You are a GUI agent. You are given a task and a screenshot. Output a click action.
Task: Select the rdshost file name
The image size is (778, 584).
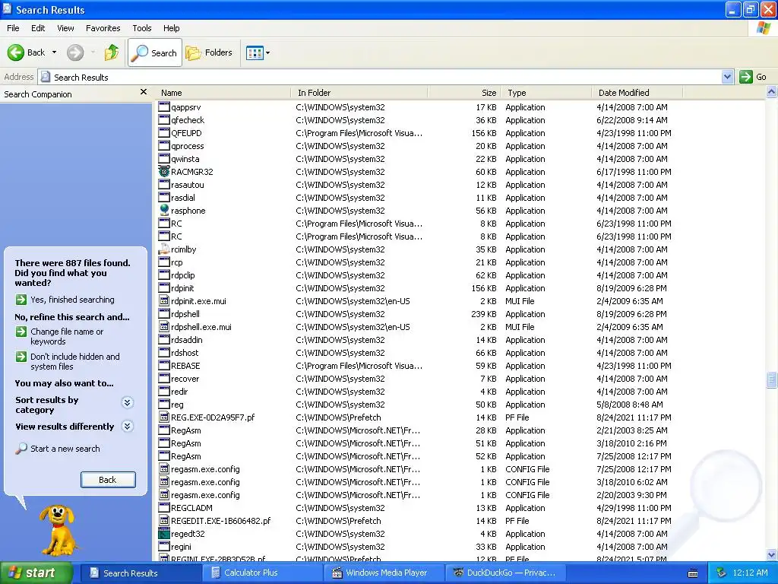[x=185, y=353]
